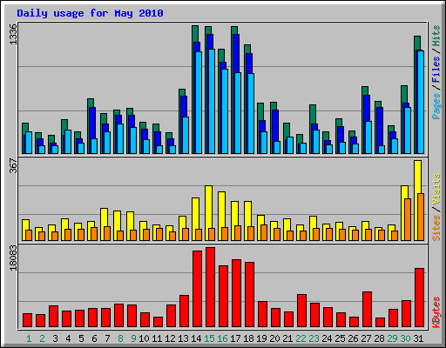Click the light blue Pages bar for day 31
The image size is (446, 348).
(x=421, y=103)
